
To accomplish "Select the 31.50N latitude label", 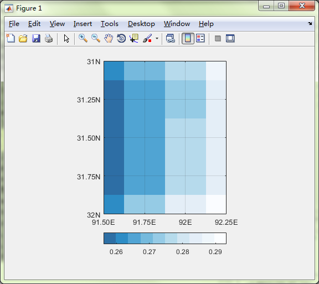I will (89, 138).
